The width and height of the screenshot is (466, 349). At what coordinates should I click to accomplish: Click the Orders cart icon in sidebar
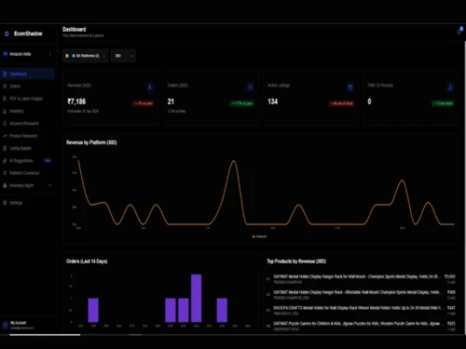tap(5, 87)
